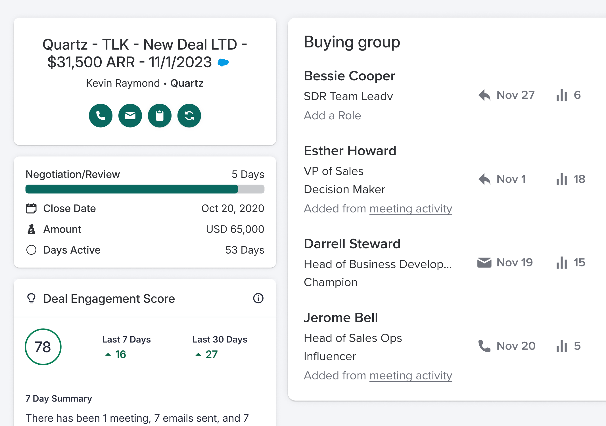The height and width of the screenshot is (426, 606).
Task: Click phone icon for Jerome Bell
Action: (484, 346)
